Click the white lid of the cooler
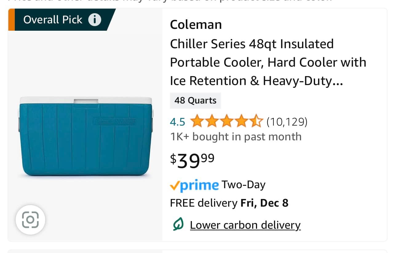This screenshot has width=395, height=253. click(x=86, y=100)
